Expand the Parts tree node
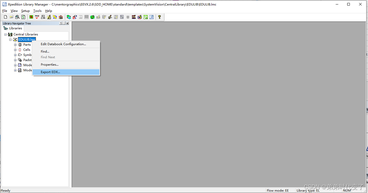Image resolution: width=368 pixels, height=193 pixels. pyautogui.click(x=15, y=44)
